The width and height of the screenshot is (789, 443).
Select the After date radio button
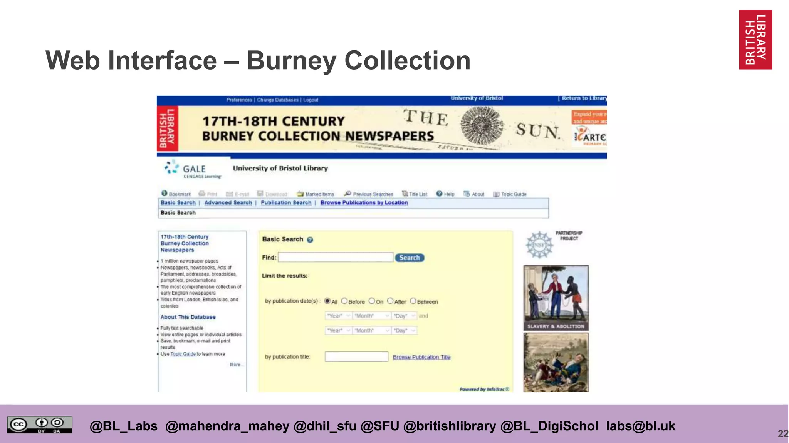[390, 301]
